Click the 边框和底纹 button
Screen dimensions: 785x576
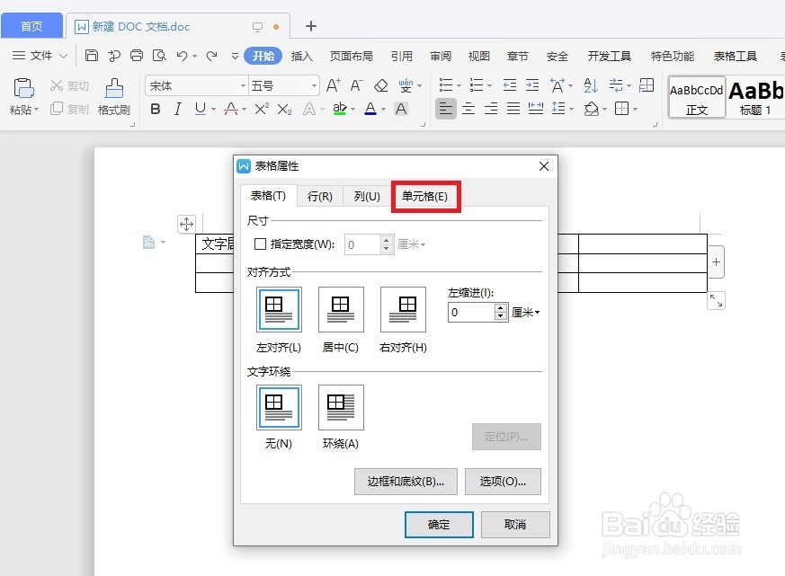tap(405, 482)
